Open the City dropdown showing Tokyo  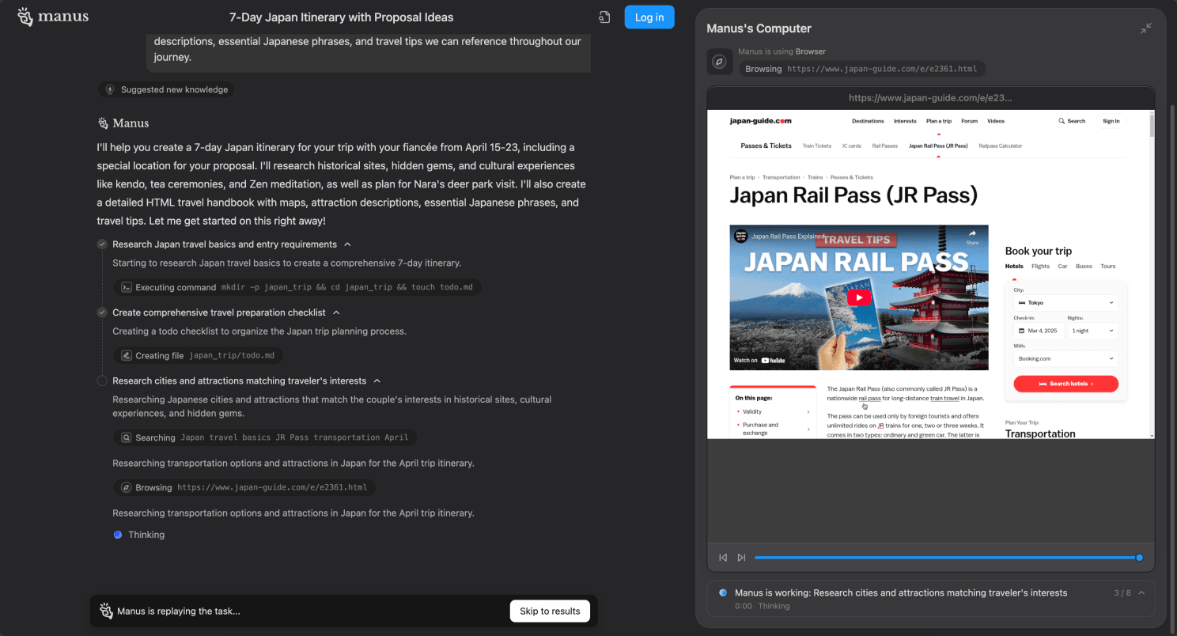[1065, 303]
